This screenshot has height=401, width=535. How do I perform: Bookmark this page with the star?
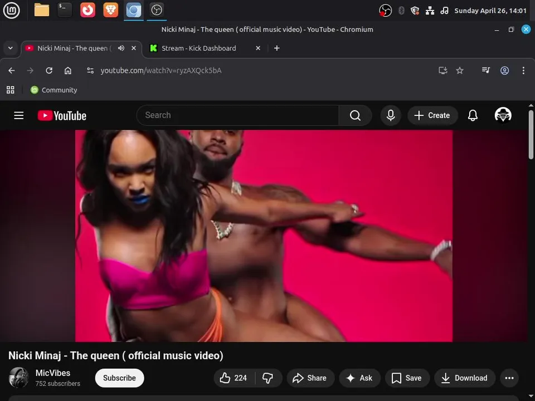[460, 71]
